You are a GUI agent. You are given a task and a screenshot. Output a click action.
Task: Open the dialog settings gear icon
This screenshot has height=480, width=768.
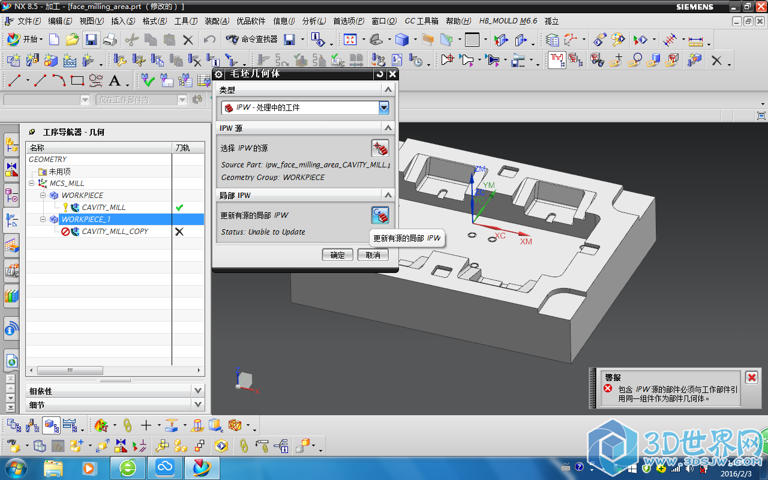pyautogui.click(x=219, y=74)
